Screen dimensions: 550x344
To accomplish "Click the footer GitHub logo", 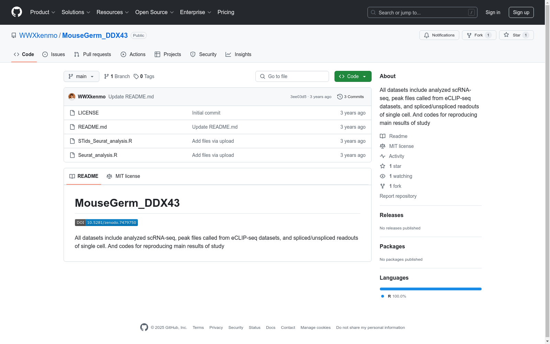I will [x=144, y=327].
